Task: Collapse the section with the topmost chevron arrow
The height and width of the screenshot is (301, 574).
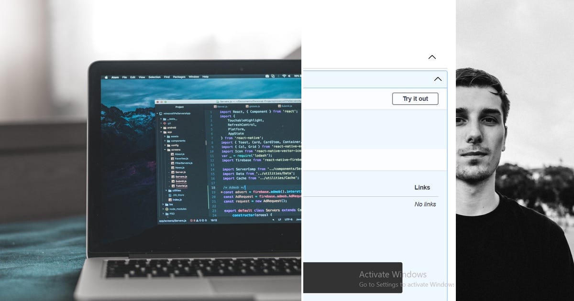Action: click(x=432, y=57)
